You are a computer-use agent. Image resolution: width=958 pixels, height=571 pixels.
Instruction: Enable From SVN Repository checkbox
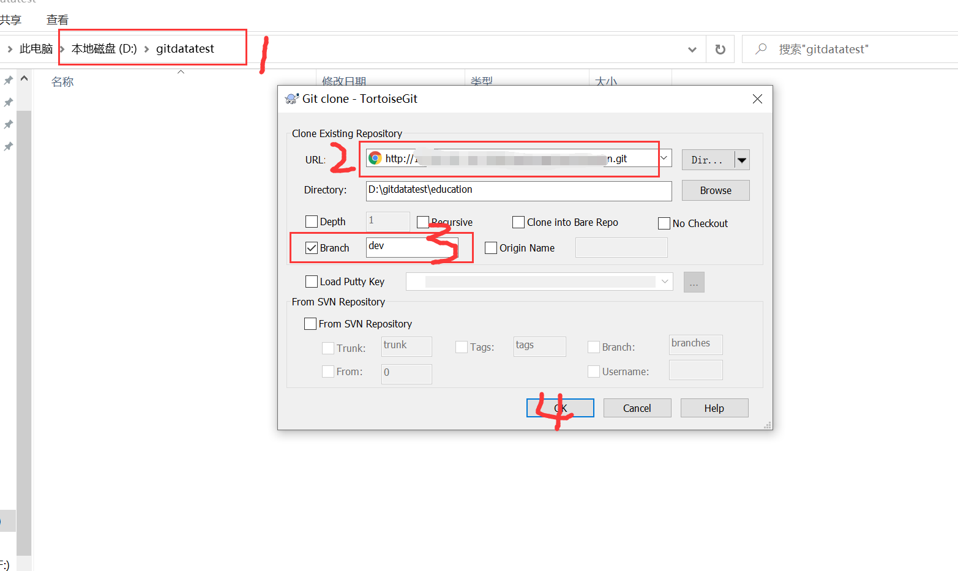[310, 324]
